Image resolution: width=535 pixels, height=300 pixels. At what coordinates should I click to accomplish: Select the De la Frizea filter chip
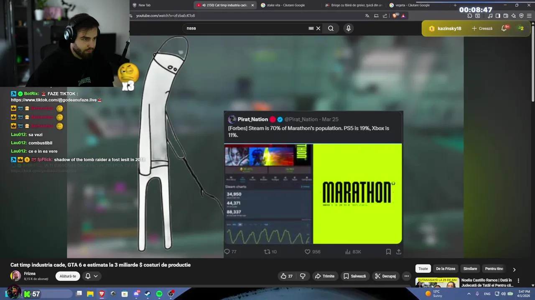pos(446,269)
